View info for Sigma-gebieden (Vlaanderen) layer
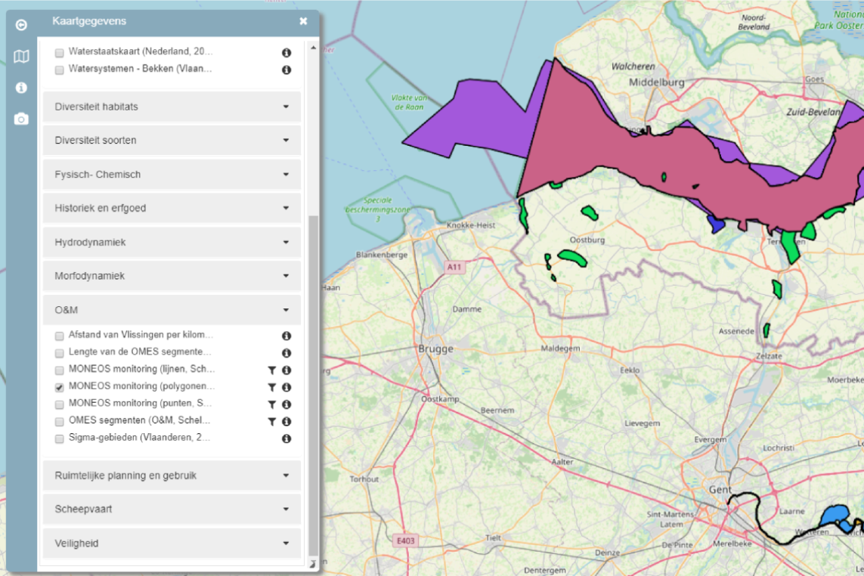This screenshot has width=864, height=576. point(286,438)
